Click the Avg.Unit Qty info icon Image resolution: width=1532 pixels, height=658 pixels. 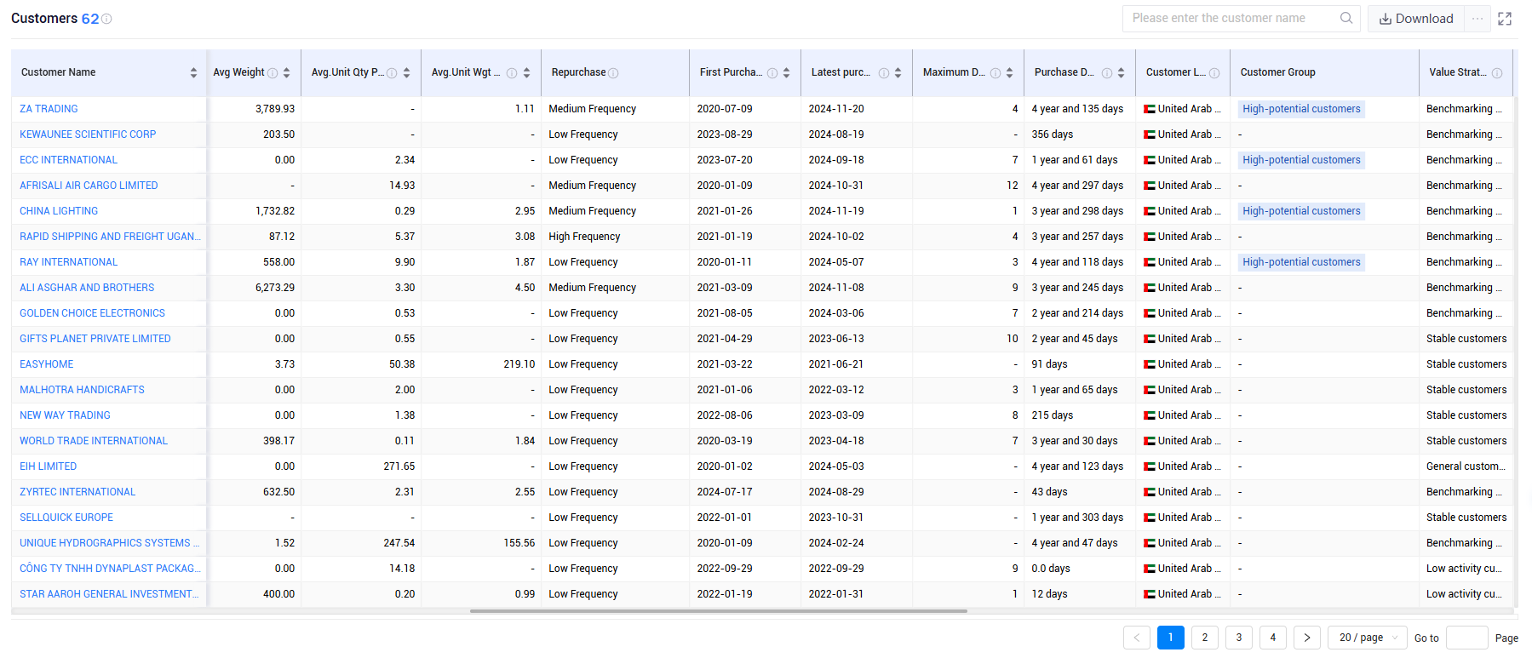click(x=392, y=73)
